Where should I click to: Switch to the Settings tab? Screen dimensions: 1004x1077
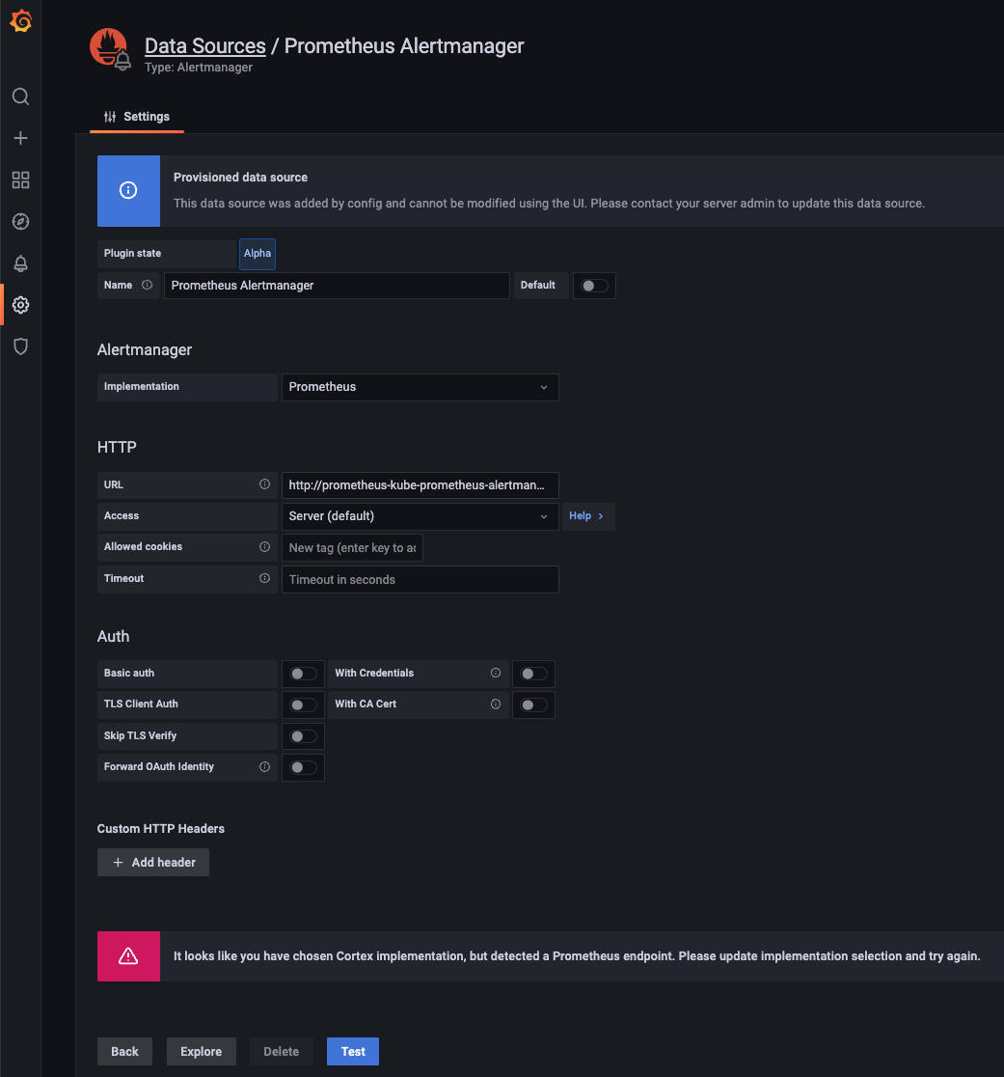point(136,116)
